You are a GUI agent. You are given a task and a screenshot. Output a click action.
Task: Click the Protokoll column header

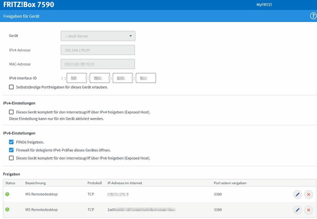tap(95, 183)
